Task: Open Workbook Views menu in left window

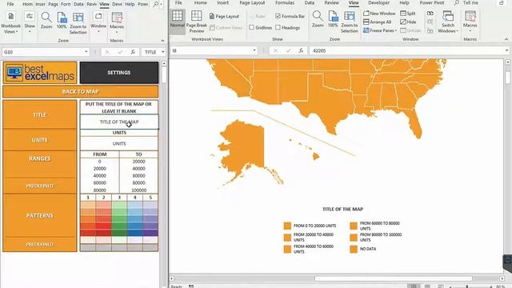Action: tap(10, 22)
